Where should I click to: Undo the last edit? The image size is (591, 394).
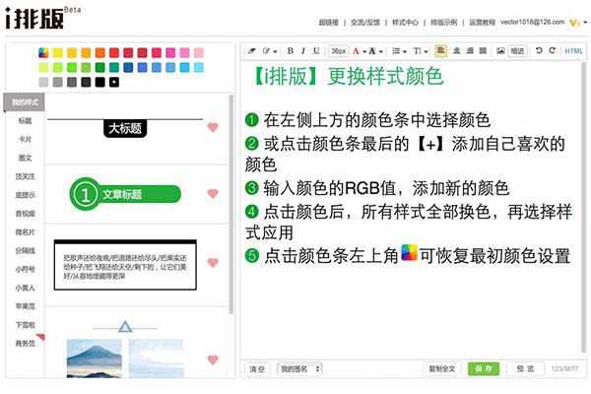[x=539, y=50]
